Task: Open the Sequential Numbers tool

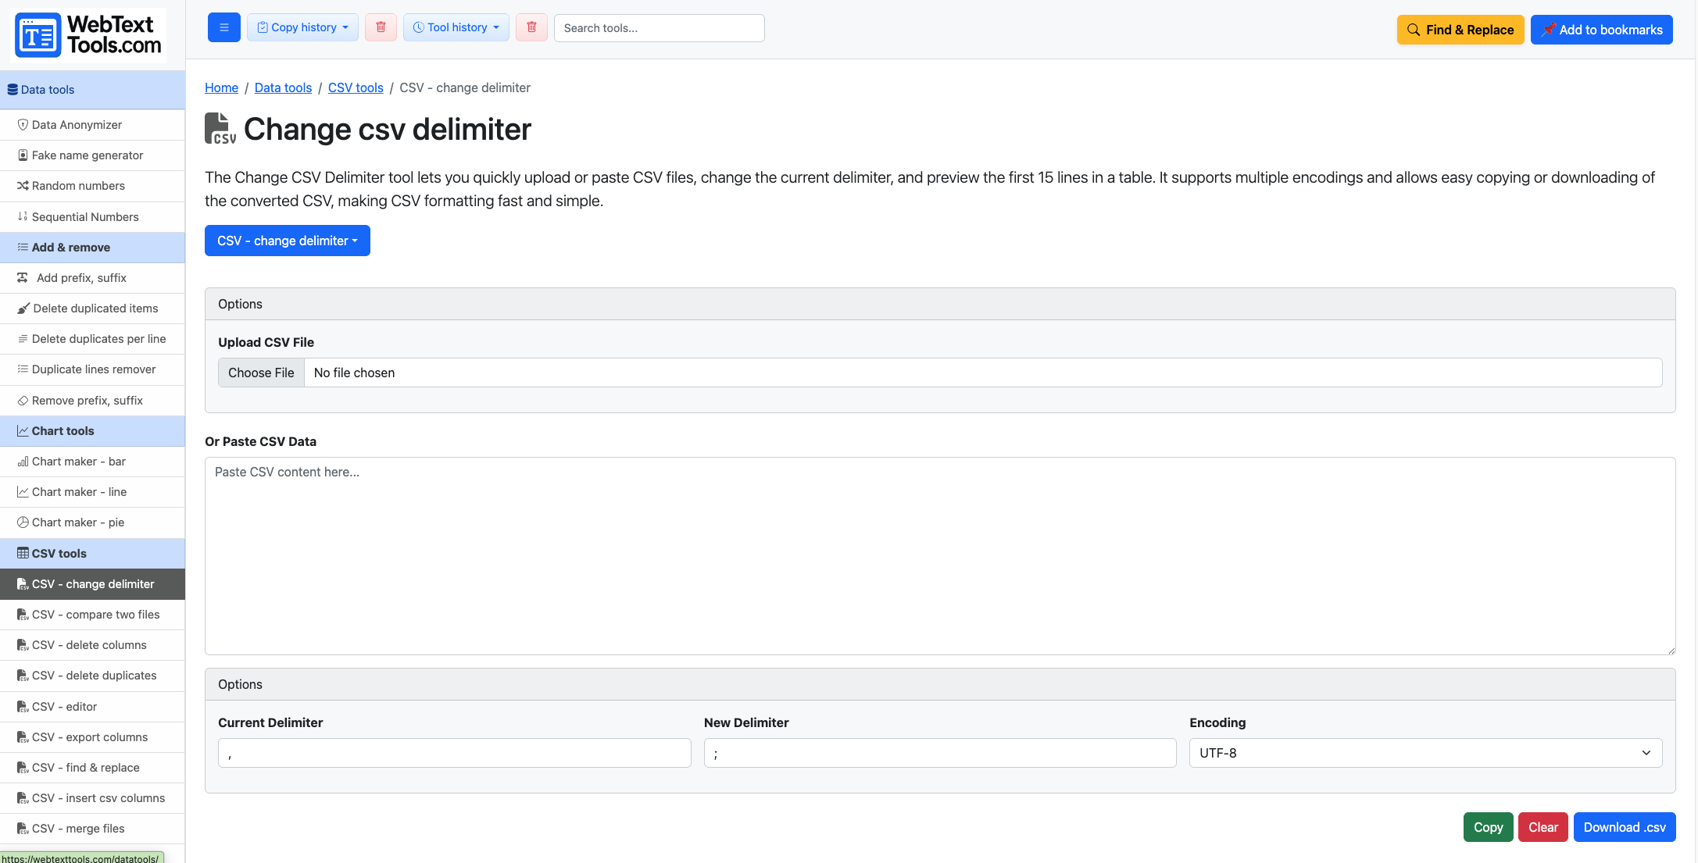Action: click(x=92, y=217)
